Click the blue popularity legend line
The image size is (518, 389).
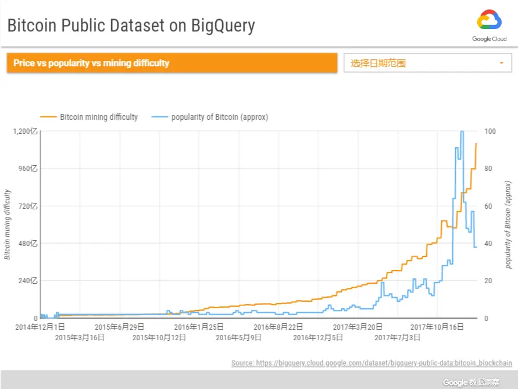coord(159,117)
